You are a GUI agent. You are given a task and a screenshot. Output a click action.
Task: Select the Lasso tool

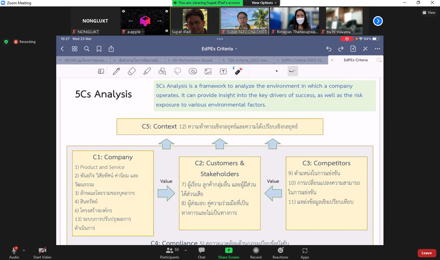(178, 71)
